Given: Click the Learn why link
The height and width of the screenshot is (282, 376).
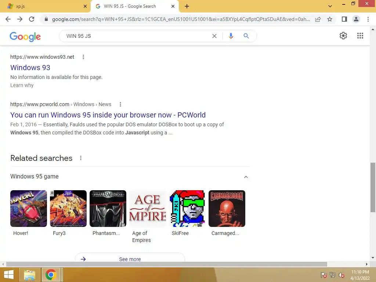Looking at the screenshot, I should click(x=22, y=85).
